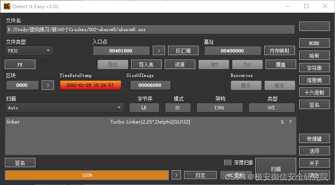335x185 pixels.
Task: Select the Turbo Linker result row
Action: click(150, 122)
